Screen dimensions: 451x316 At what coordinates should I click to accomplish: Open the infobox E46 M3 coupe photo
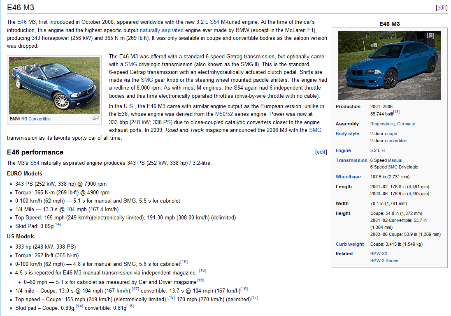(x=389, y=65)
